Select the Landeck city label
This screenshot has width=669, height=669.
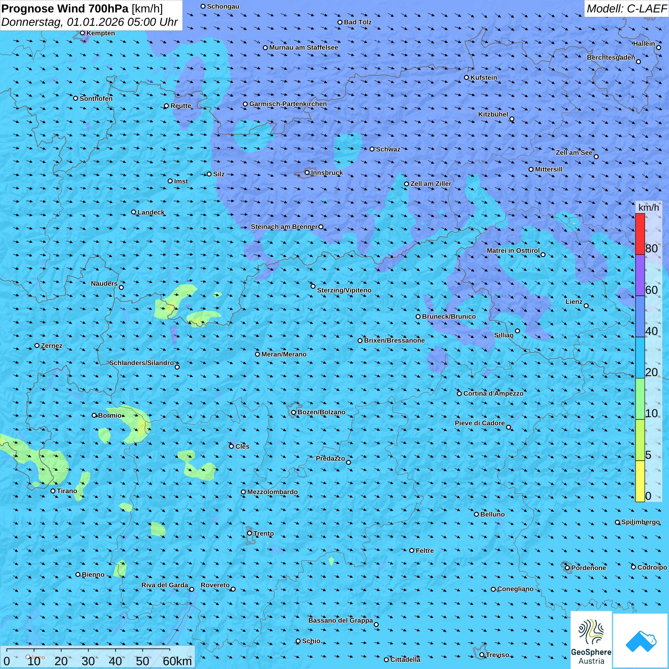click(151, 212)
